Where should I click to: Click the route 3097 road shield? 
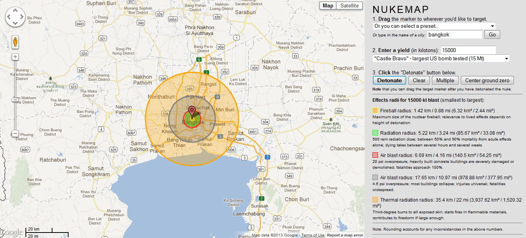point(132,133)
